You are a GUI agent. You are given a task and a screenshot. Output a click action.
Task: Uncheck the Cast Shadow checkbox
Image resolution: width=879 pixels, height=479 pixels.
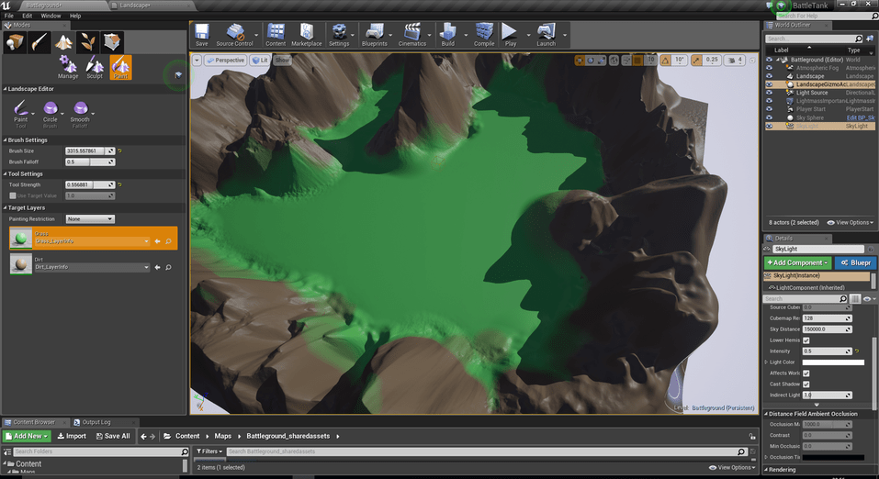(806, 384)
